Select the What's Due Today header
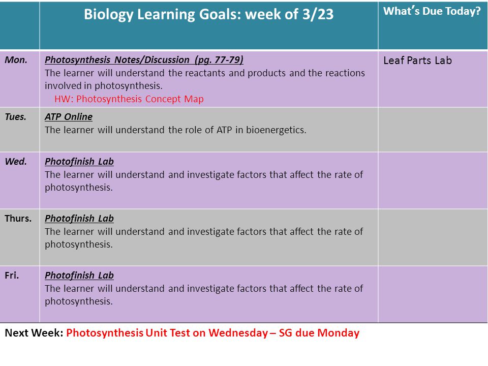This screenshot has height=366, width=488. click(432, 11)
